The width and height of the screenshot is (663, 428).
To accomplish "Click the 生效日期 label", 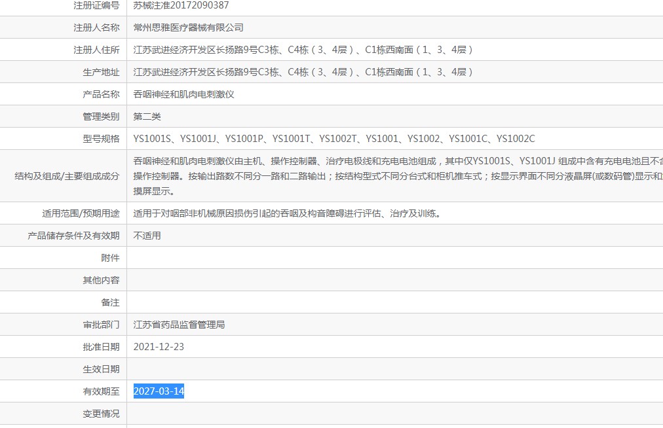I will [x=101, y=369].
